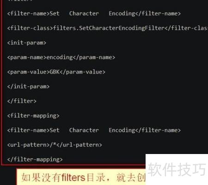The image size is (208, 185).
Task: Click the opening filter-mapping tag
Action: click(x=33, y=116)
